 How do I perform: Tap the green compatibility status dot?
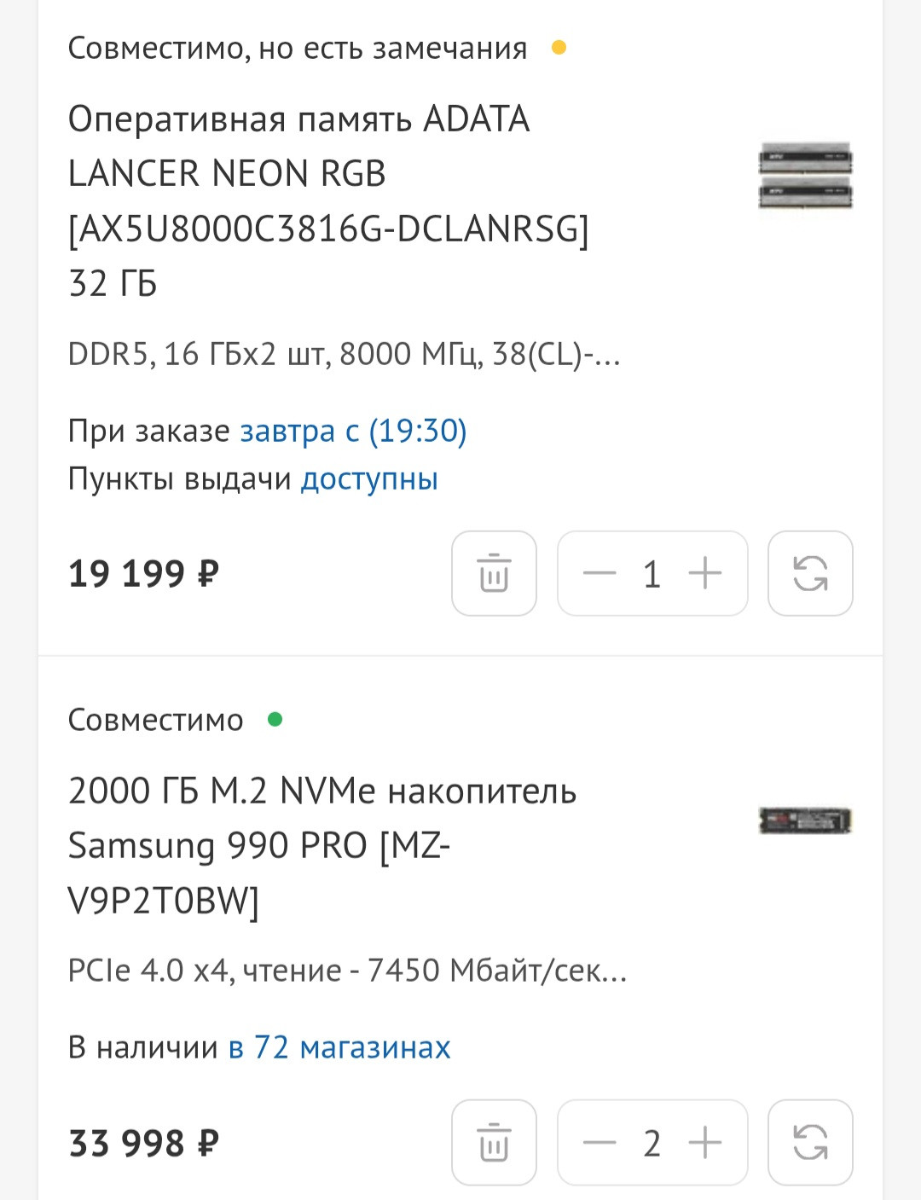[x=275, y=720]
